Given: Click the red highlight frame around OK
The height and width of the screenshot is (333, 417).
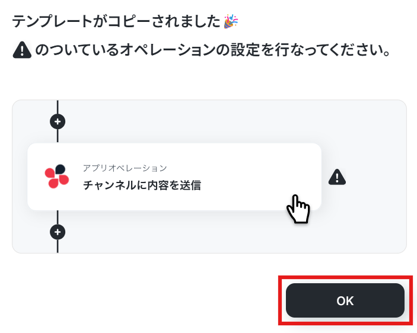Looking at the screenshot, I should pyautogui.click(x=345, y=277).
